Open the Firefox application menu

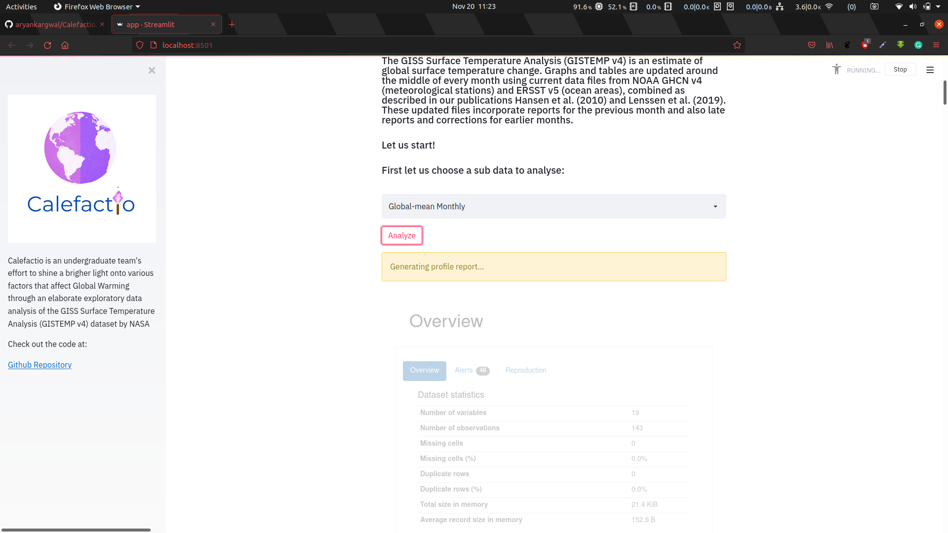pos(936,45)
